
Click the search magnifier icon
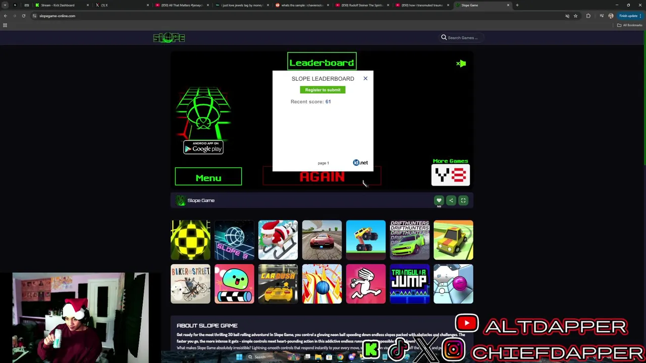click(444, 37)
